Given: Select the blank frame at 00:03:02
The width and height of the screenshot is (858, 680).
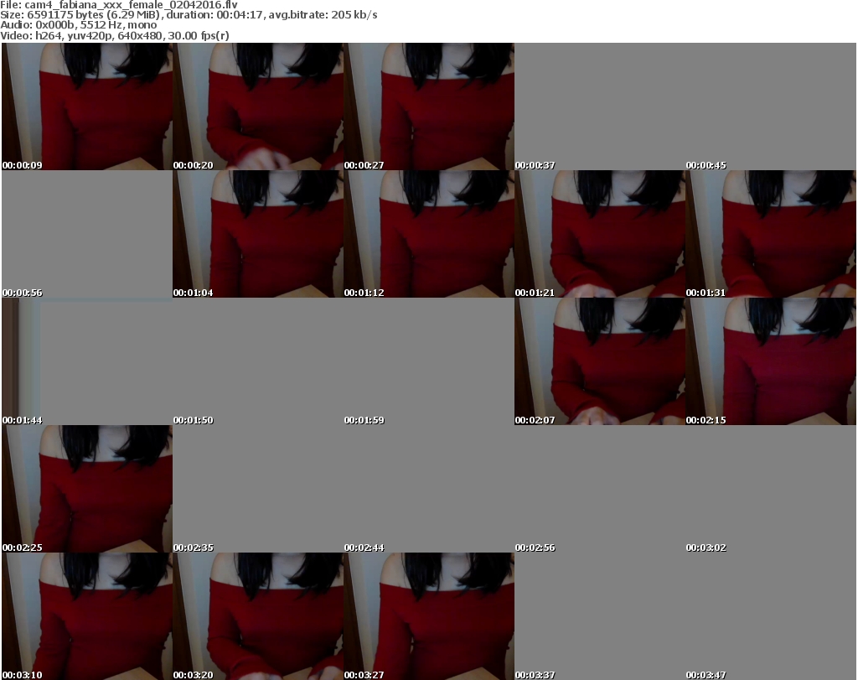Looking at the screenshot, I should click(771, 489).
